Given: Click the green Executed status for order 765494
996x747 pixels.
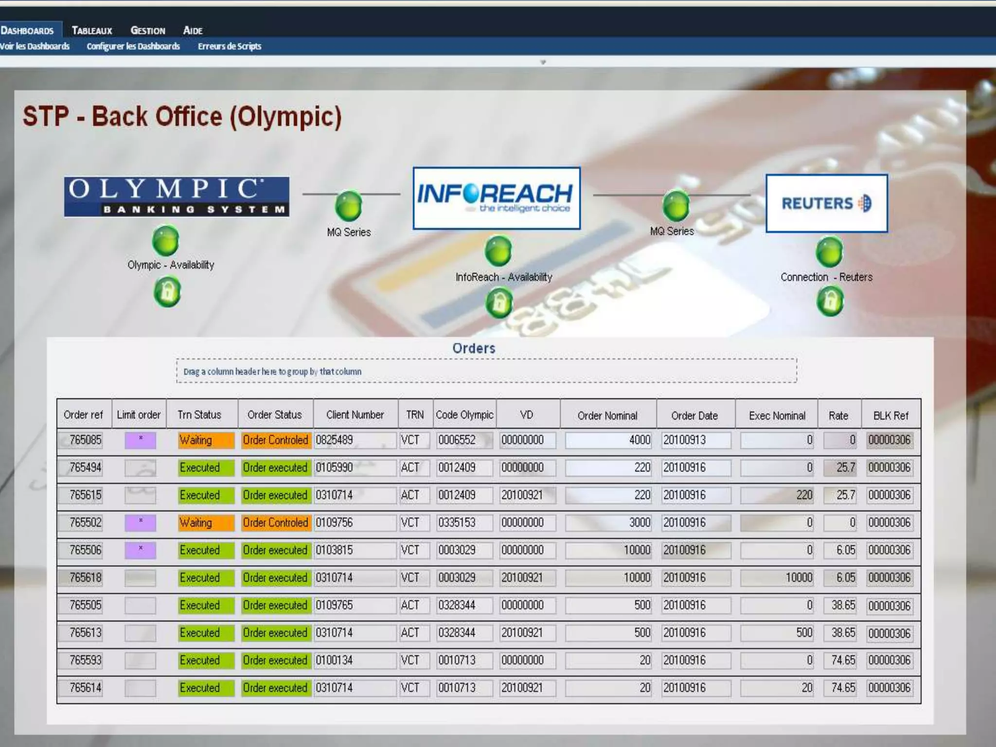Looking at the screenshot, I should tap(206, 467).
